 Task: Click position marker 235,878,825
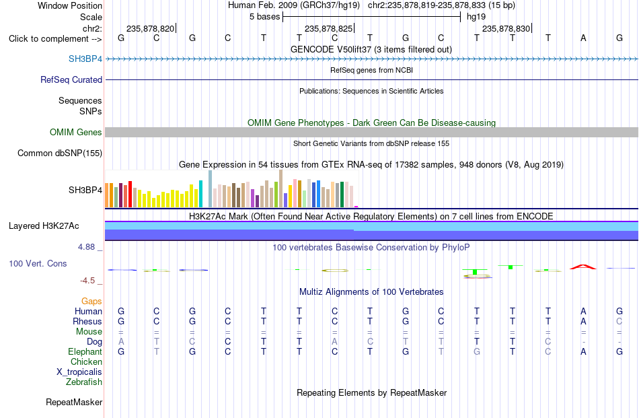(328, 28)
